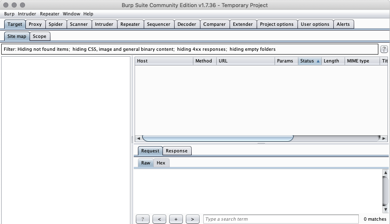Switch to the Spider tab
Screen dimensions: 390x224
coord(56,24)
